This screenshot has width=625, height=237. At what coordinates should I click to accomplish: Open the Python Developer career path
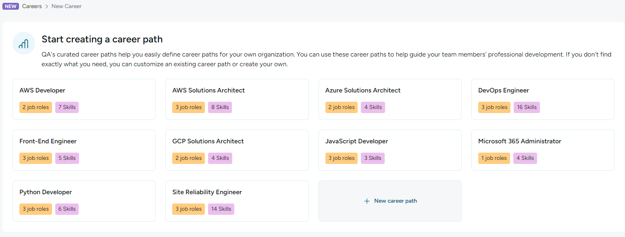[84, 201]
